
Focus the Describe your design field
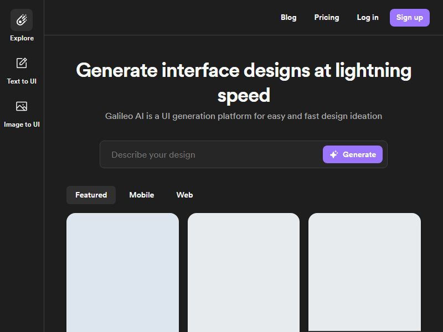(x=212, y=154)
